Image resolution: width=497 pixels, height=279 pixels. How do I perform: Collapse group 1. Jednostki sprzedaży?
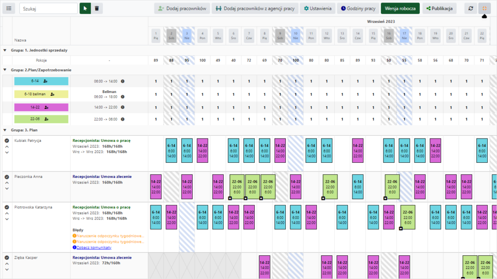tap(5, 50)
